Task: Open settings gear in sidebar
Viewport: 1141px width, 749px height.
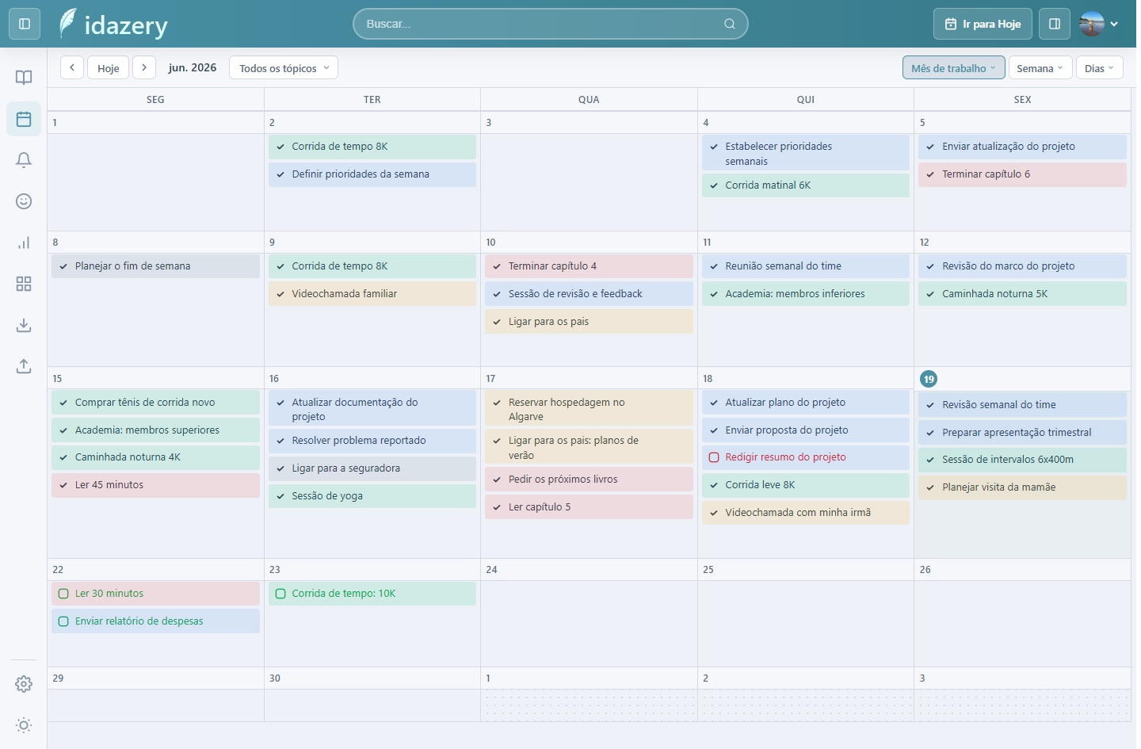Action: click(x=24, y=684)
